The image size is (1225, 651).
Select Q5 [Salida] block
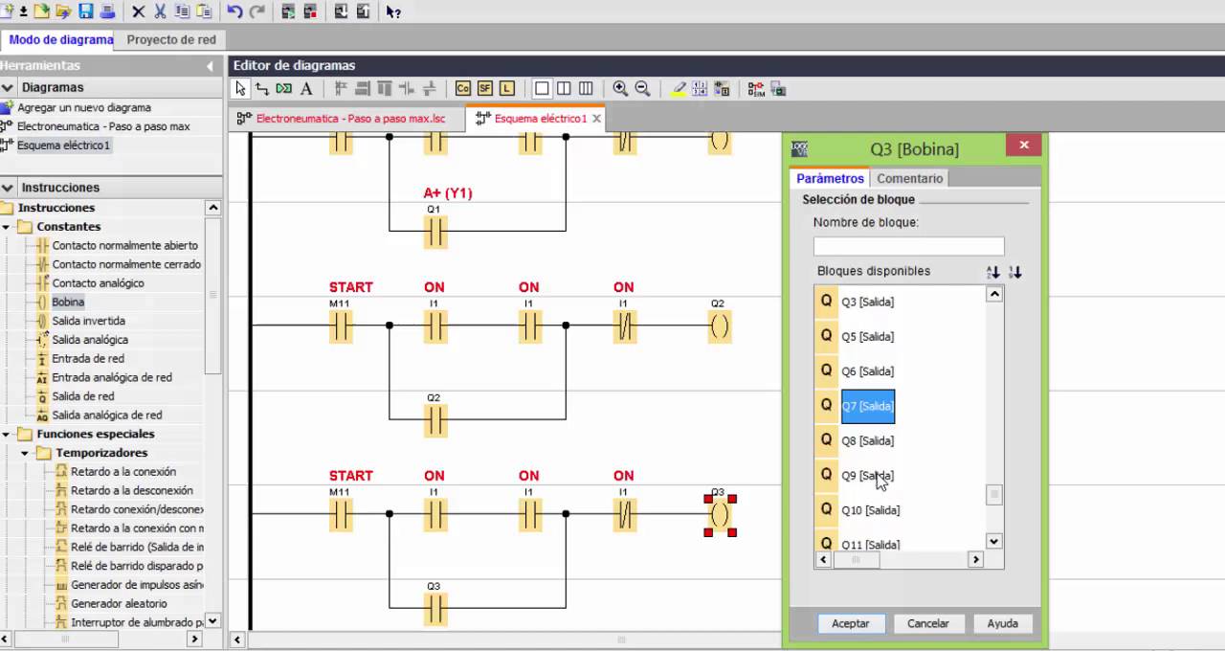pos(867,337)
